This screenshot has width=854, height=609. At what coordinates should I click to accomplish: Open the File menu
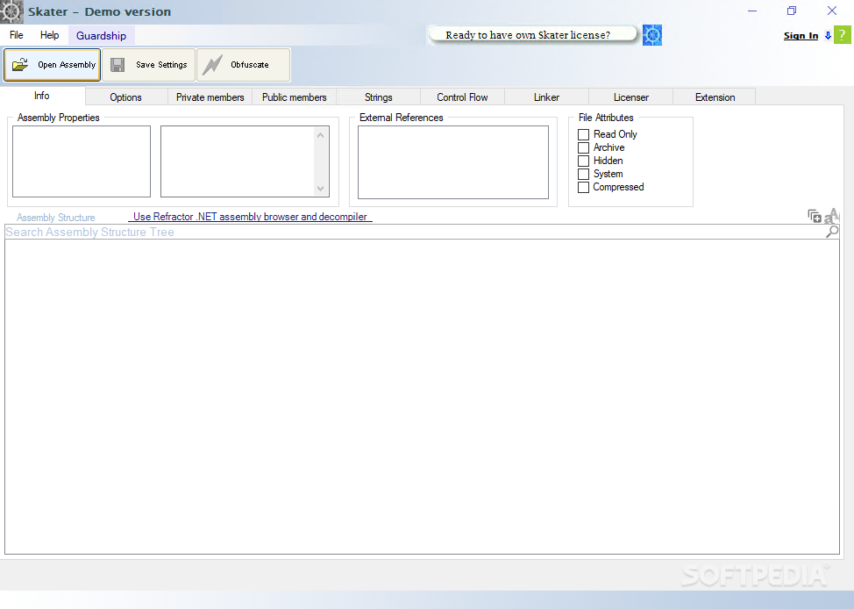pos(17,35)
